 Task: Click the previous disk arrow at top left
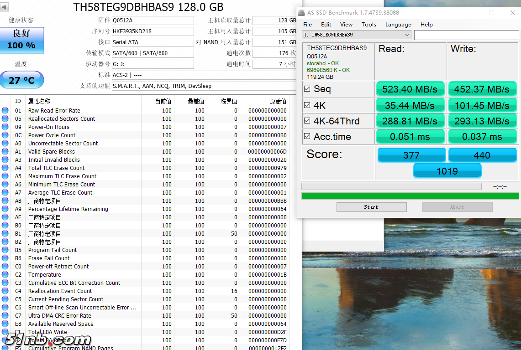click(5, 7)
